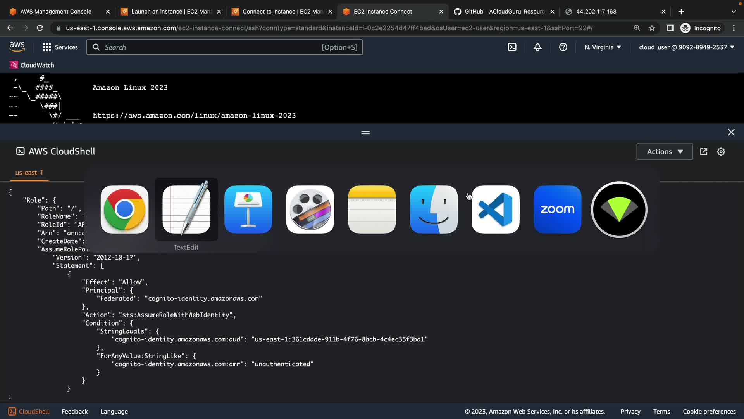The width and height of the screenshot is (744, 419).
Task: Select the us-east-1 CloudShell tab
Action: click(29, 173)
